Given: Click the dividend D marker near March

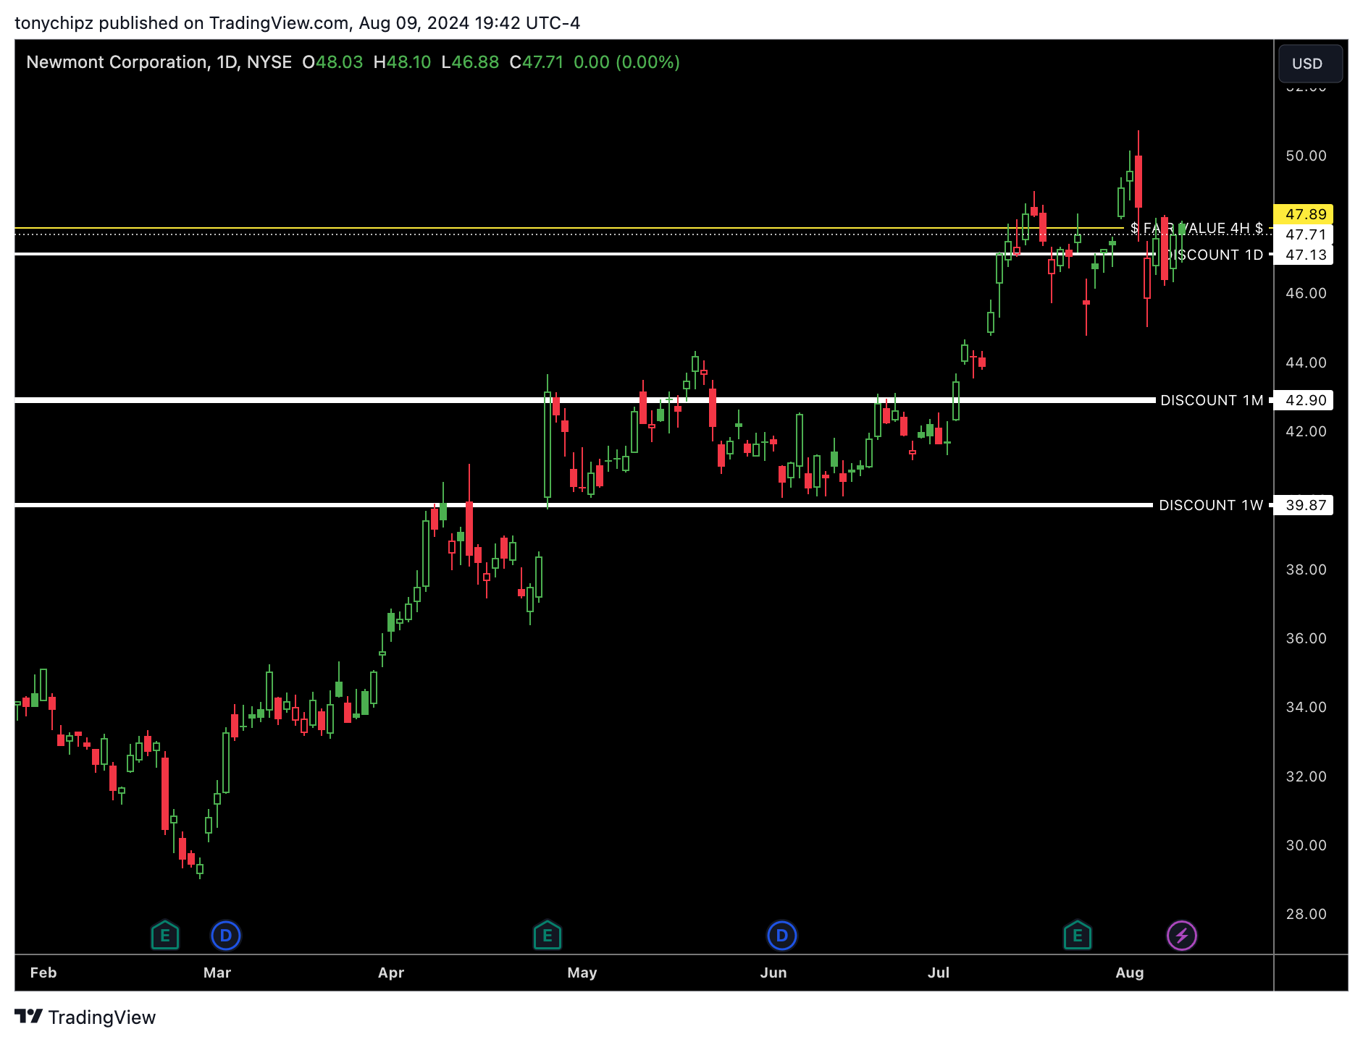Looking at the screenshot, I should [226, 935].
